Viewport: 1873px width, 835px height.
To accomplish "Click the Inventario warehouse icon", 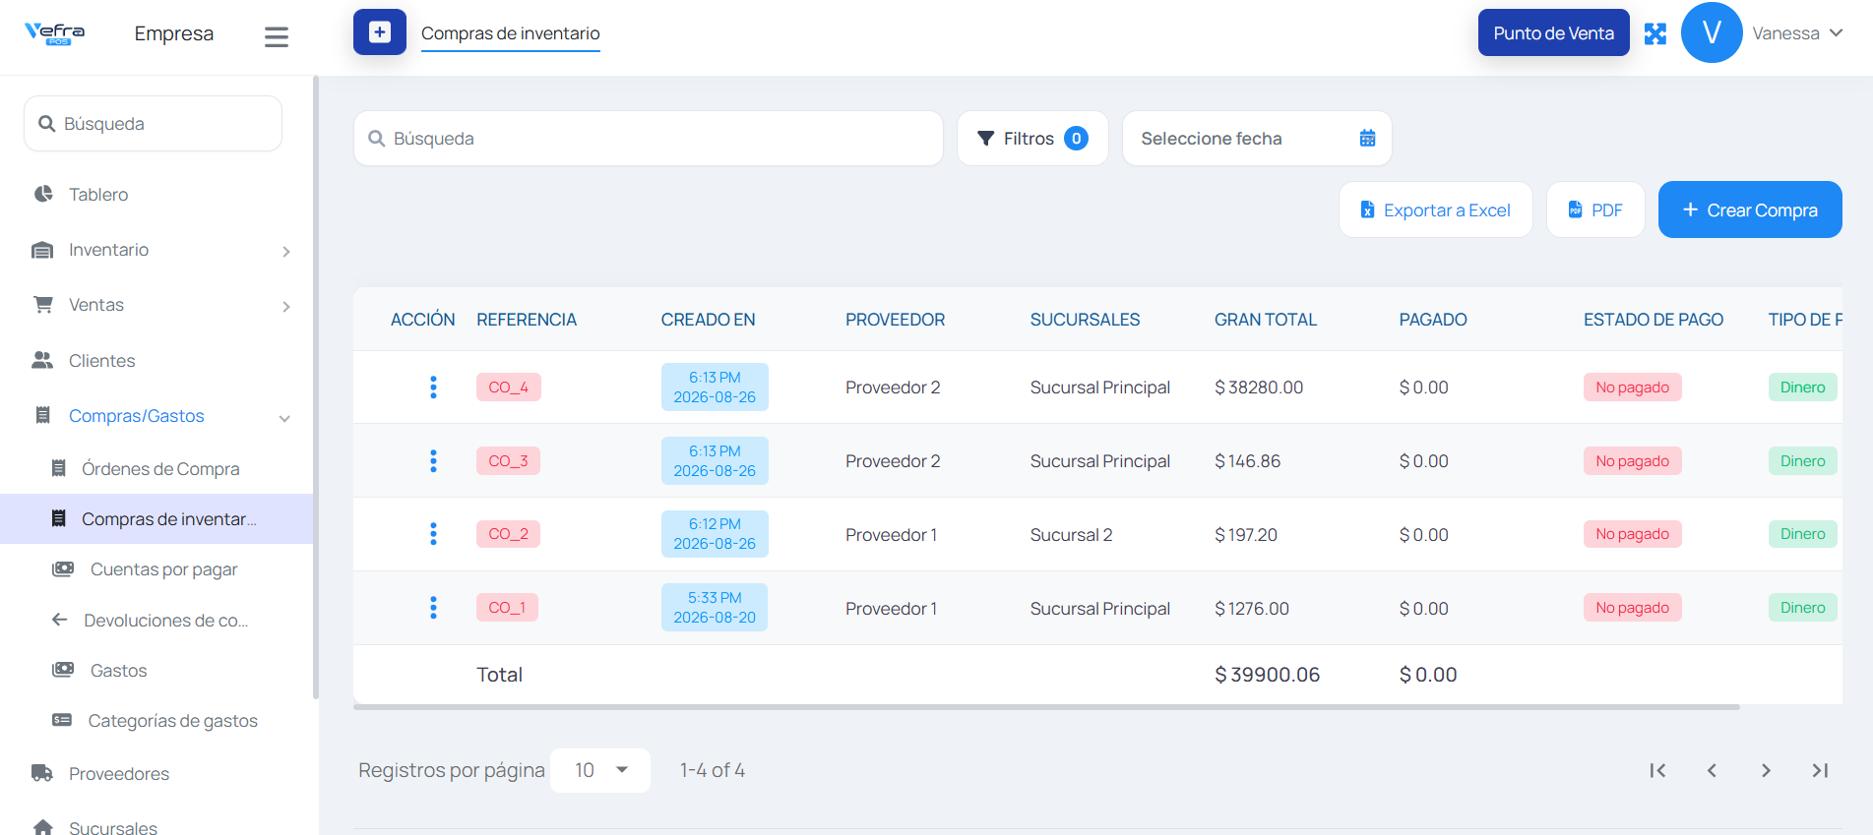I will tap(42, 250).
